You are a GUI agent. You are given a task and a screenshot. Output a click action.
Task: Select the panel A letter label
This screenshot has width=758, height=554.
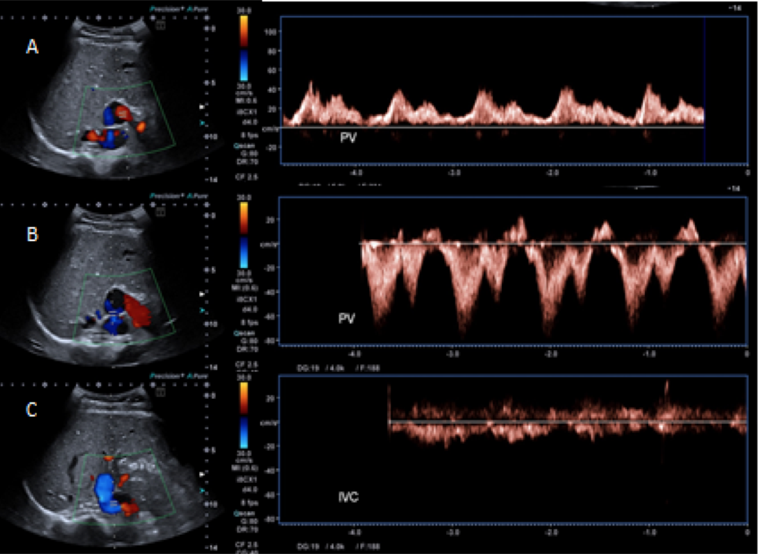32,47
